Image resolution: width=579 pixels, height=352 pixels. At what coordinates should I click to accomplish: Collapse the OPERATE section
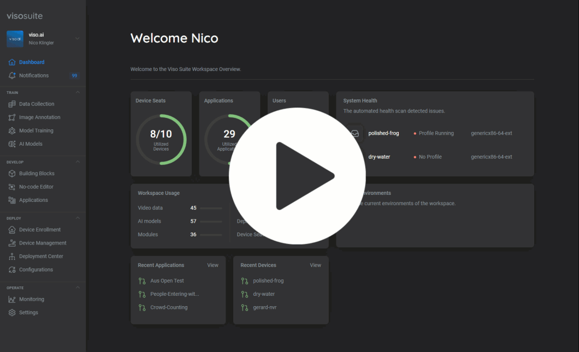pos(78,288)
